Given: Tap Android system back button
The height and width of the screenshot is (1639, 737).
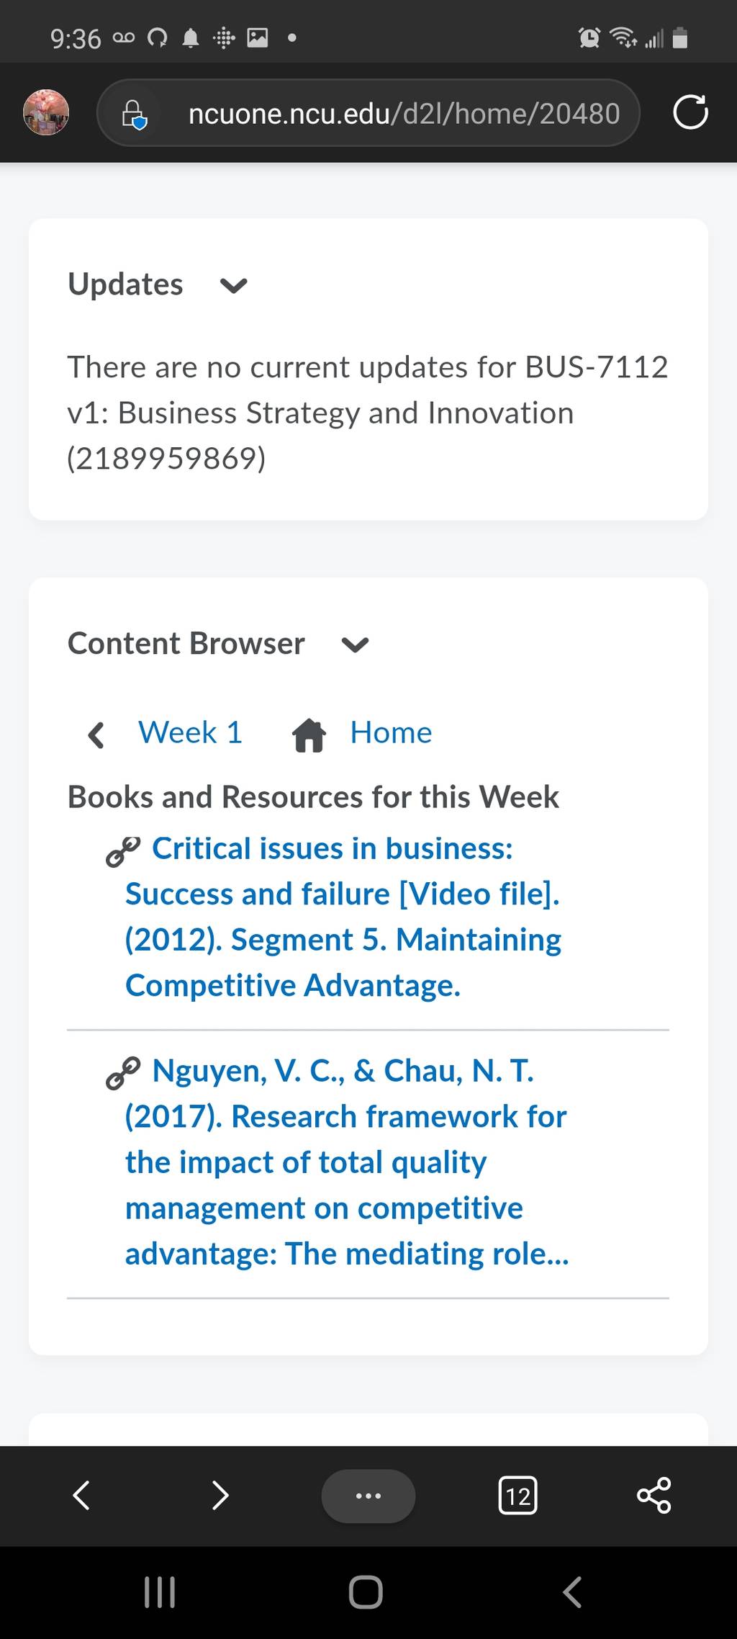Looking at the screenshot, I should pos(571,1591).
